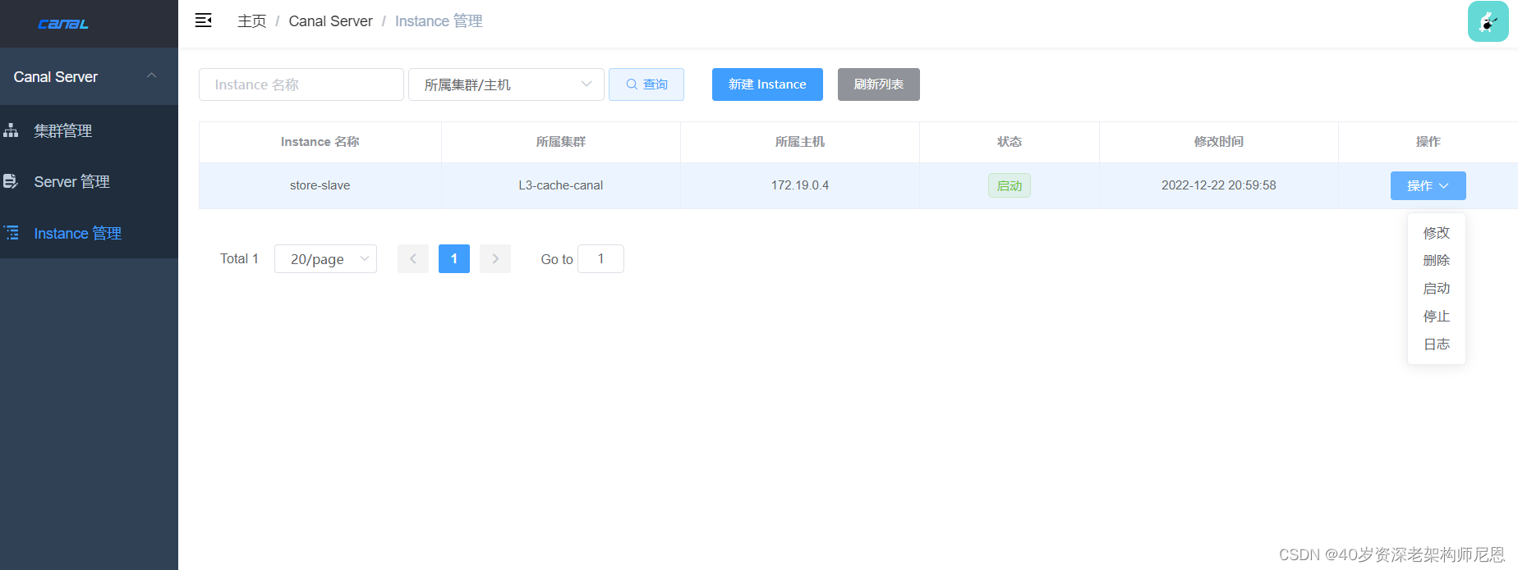Screen dimensions: 1518x570
Task: Click the 新建 Instance button
Action: point(767,84)
